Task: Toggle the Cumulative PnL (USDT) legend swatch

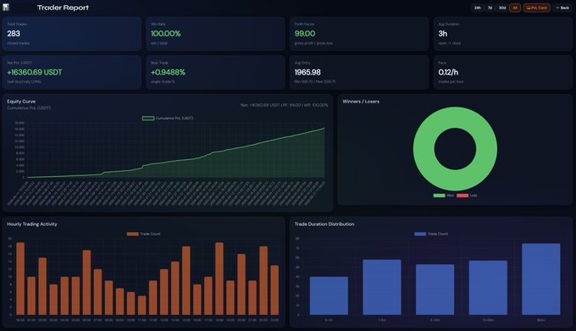Action: tap(148, 119)
